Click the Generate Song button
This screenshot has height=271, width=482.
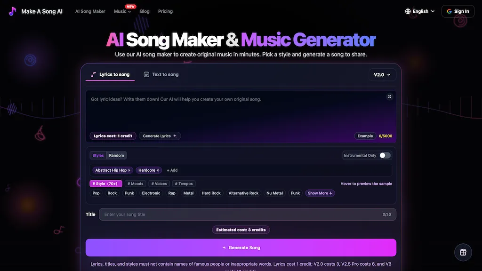(x=241, y=247)
